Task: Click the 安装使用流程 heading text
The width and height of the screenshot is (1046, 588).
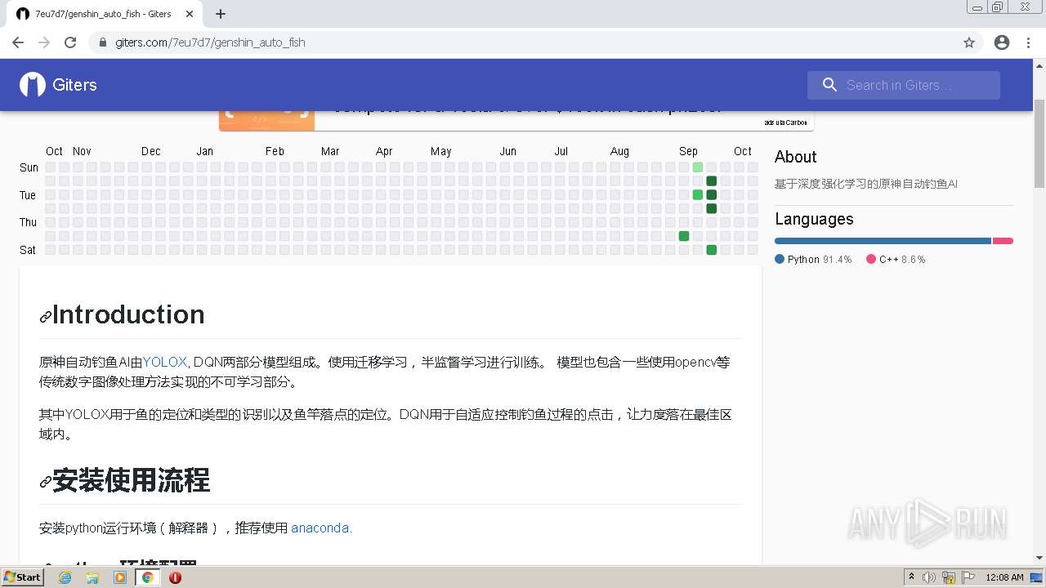Action: (x=131, y=480)
